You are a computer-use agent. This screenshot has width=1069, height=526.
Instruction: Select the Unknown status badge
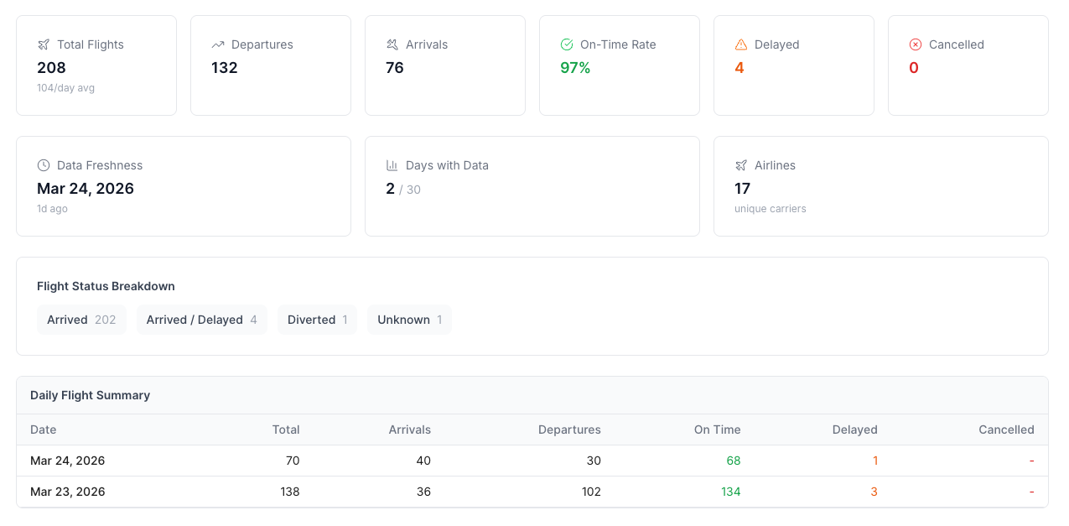(409, 320)
